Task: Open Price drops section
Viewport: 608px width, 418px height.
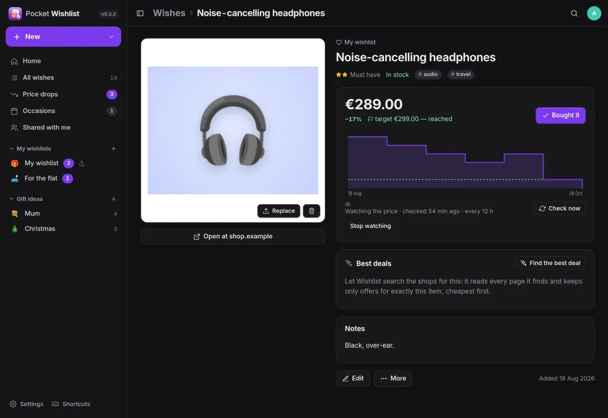Action: click(63, 94)
